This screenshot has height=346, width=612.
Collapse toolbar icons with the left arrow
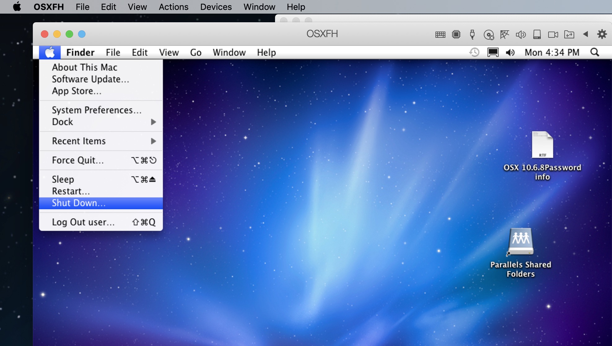click(x=585, y=34)
